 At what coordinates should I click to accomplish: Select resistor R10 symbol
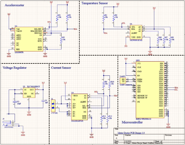coord(110,85)
